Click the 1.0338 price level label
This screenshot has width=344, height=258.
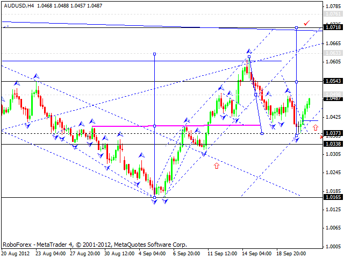(x=333, y=144)
